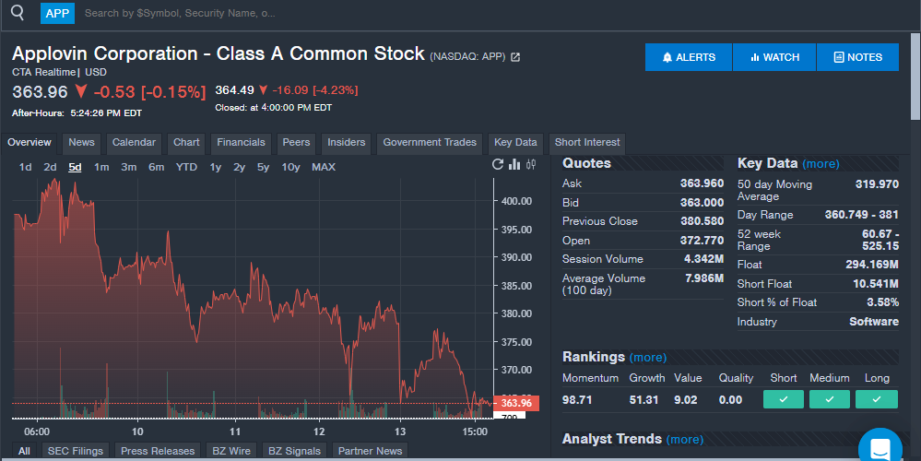Click the Short % of Float value 3.58%
The width and height of the screenshot is (921, 461).
tap(883, 302)
